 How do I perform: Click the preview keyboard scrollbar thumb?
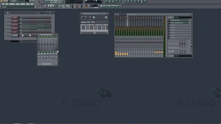tap(94, 33)
